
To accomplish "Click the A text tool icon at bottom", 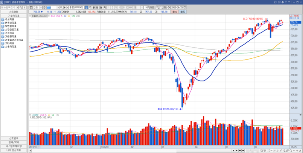I will tap(300, 151).
